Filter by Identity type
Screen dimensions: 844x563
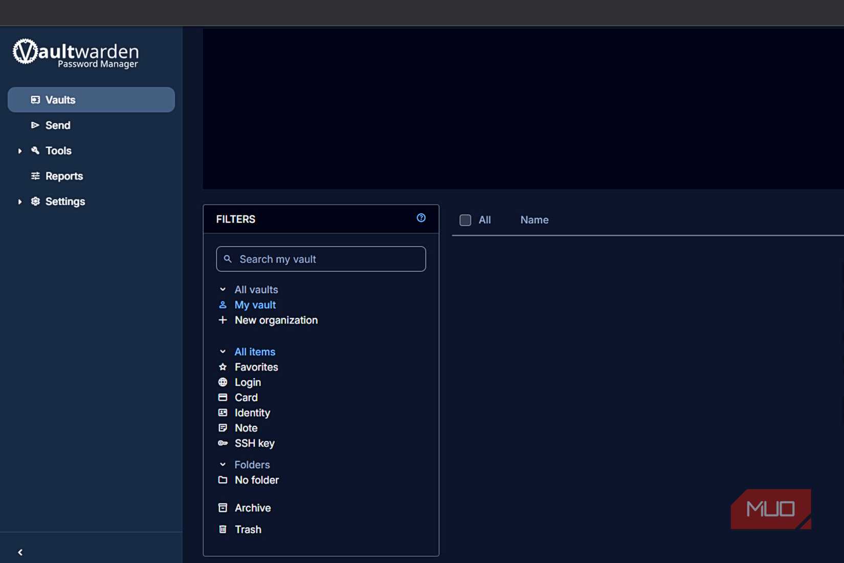tap(252, 413)
